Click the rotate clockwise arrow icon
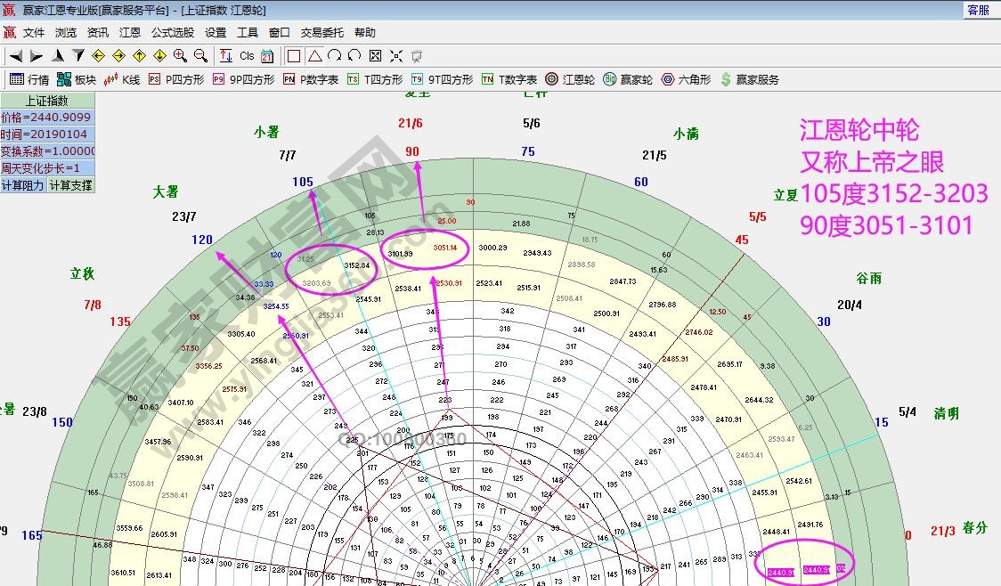1001x586 pixels. 334,55
